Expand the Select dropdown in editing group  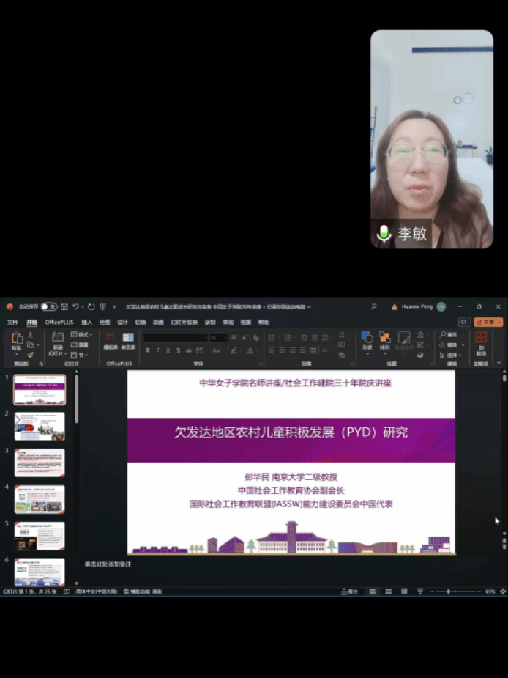tap(452, 355)
